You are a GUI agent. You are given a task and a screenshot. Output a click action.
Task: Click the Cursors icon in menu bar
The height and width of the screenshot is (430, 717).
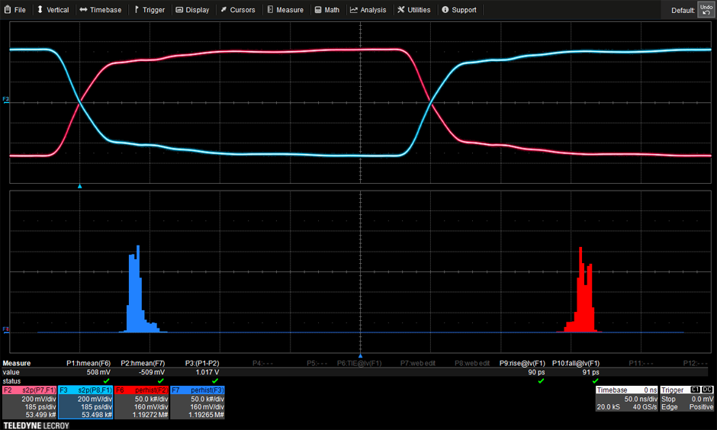tap(223, 10)
